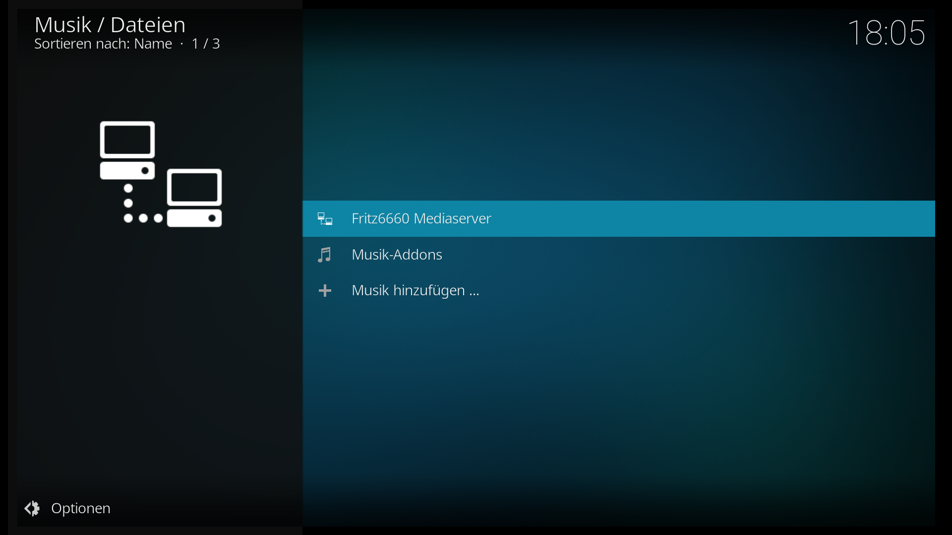Click the Musik / Dateien heading

pos(110,25)
